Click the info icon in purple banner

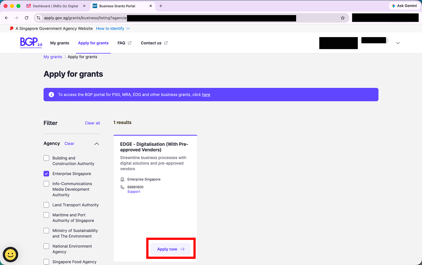(x=51, y=95)
